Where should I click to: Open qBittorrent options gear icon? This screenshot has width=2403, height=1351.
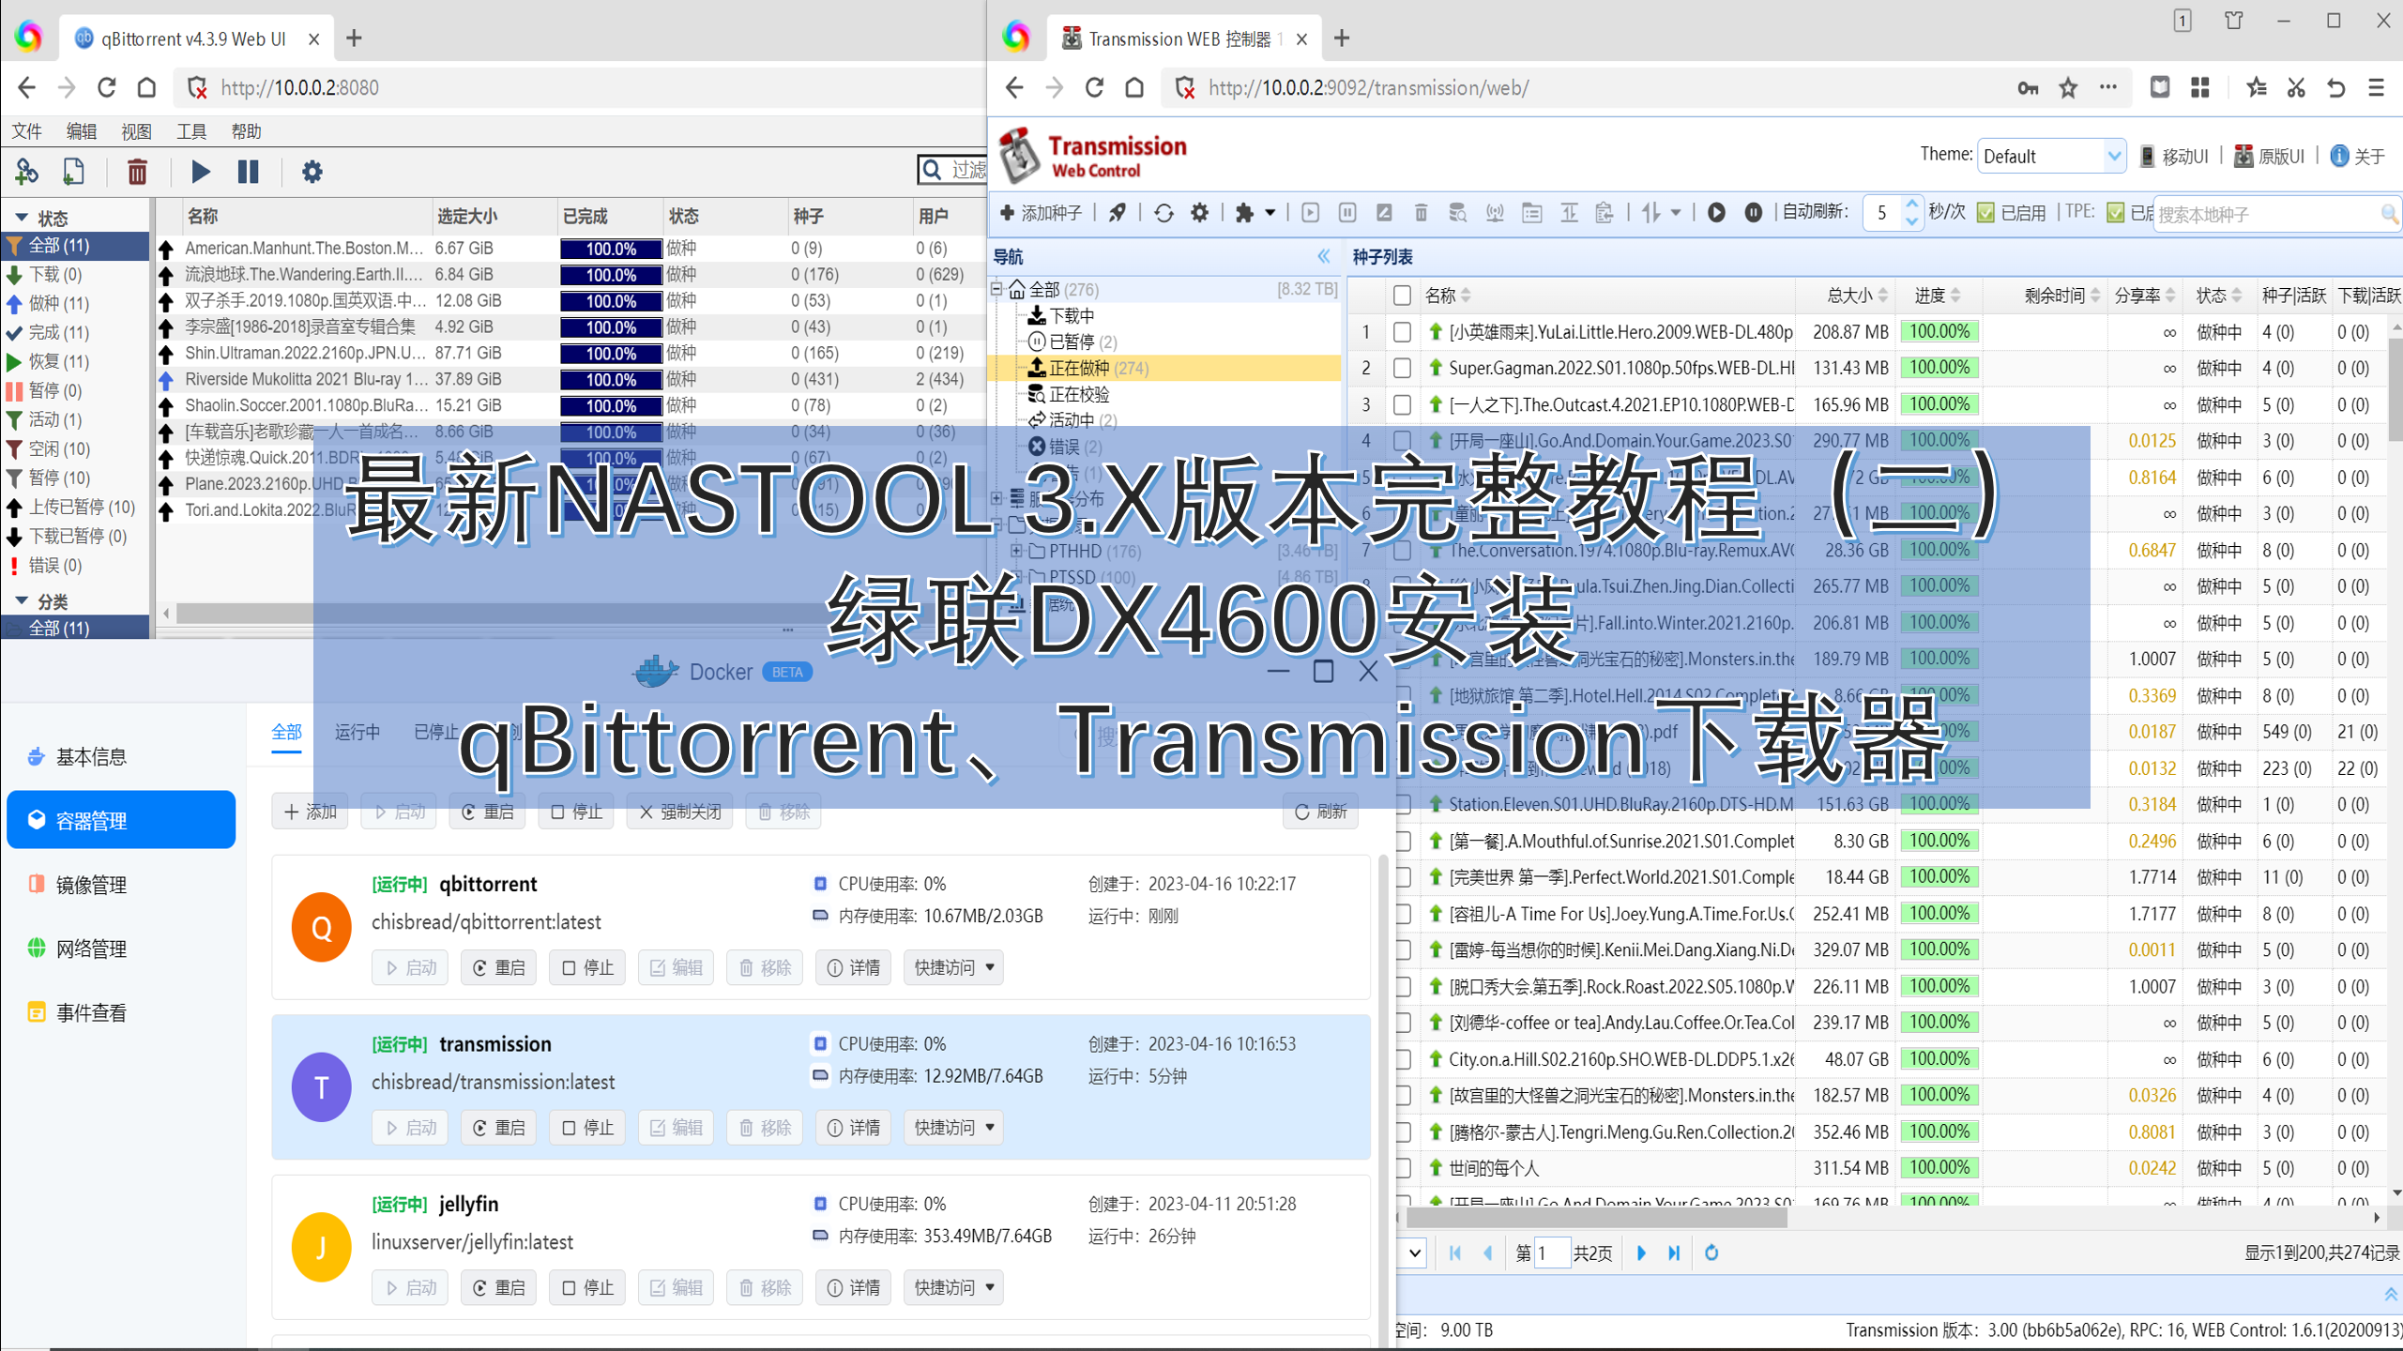point(312,172)
